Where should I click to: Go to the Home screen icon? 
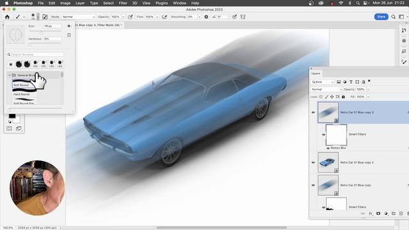[7, 17]
